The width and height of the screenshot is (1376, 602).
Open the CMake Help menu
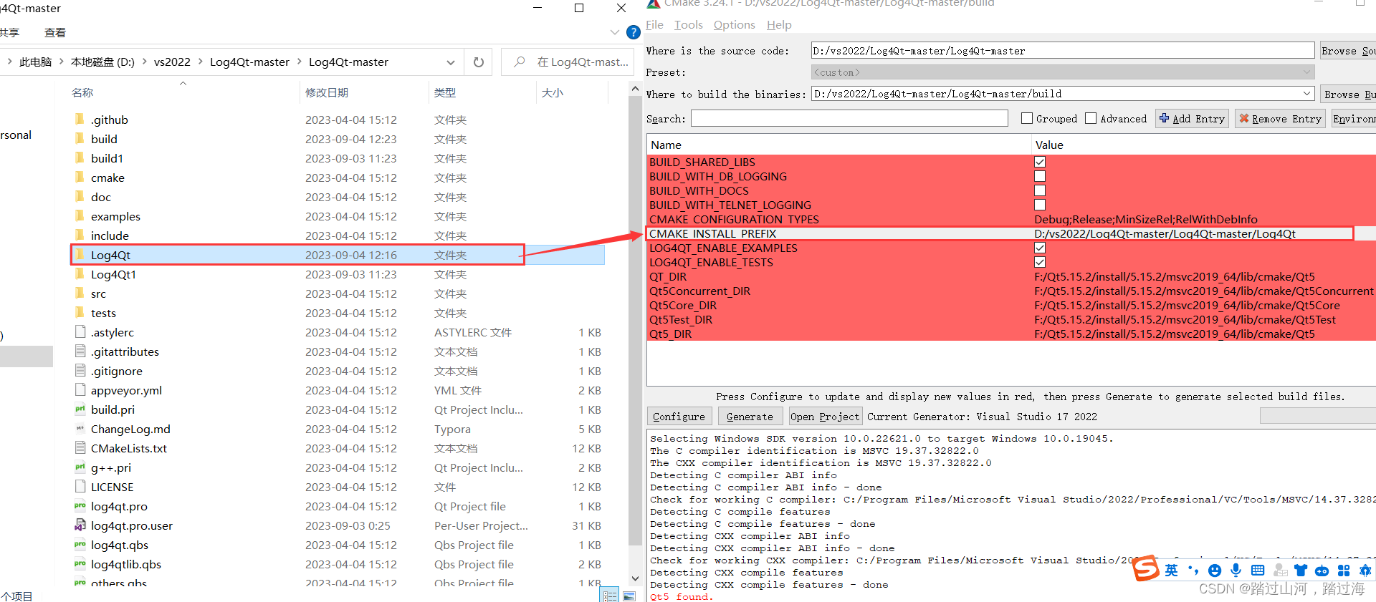[779, 25]
